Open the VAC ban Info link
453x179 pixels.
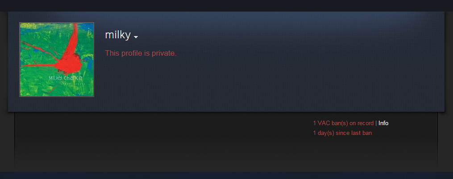tap(383, 123)
